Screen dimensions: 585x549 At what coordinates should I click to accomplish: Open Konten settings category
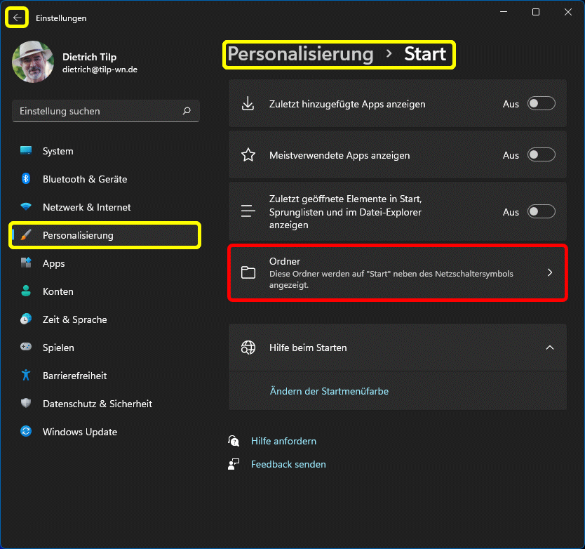[x=58, y=291]
